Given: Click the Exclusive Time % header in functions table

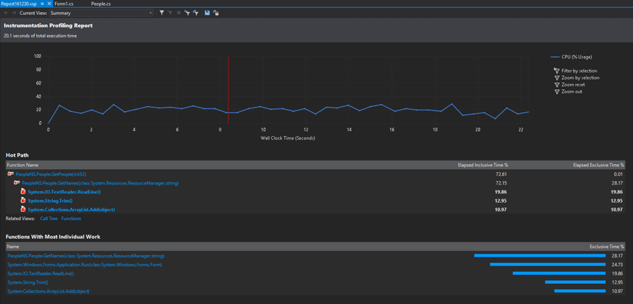Looking at the screenshot, I should click(x=606, y=246).
